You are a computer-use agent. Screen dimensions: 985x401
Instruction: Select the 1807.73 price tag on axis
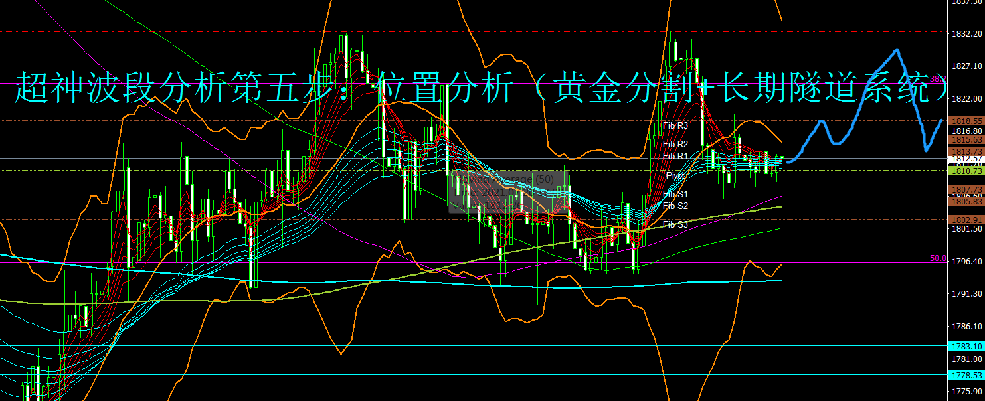966,189
